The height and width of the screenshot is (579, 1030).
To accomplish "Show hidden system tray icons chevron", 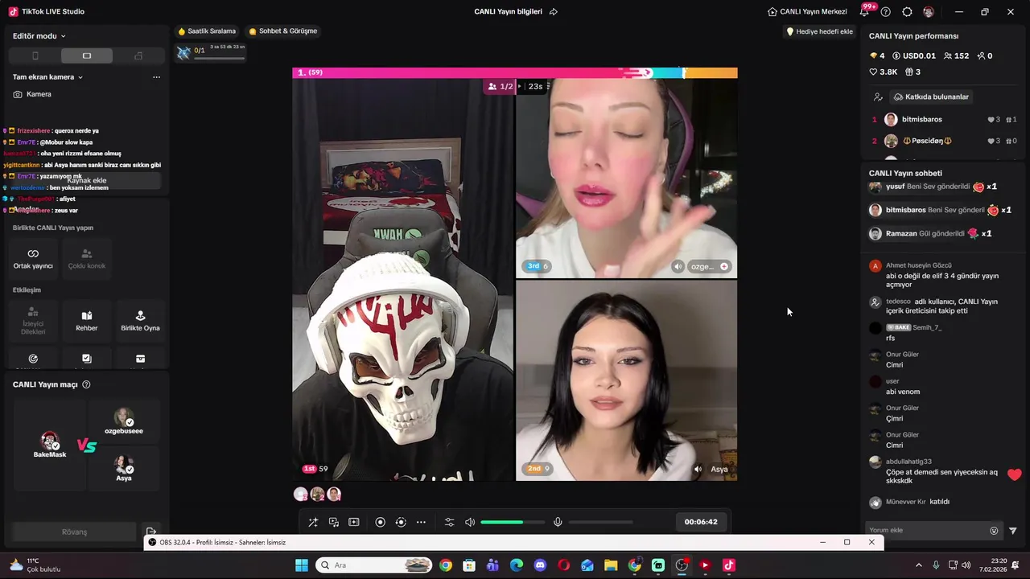I will point(918,565).
